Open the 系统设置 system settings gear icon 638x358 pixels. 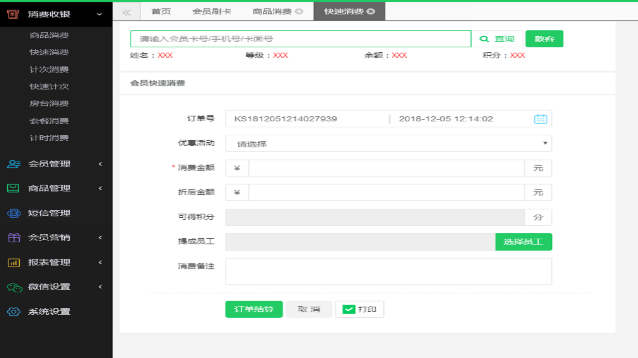coord(14,312)
